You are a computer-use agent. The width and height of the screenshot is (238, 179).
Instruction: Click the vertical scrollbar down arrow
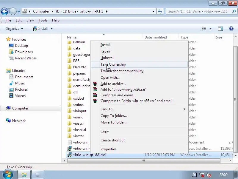point(235,155)
